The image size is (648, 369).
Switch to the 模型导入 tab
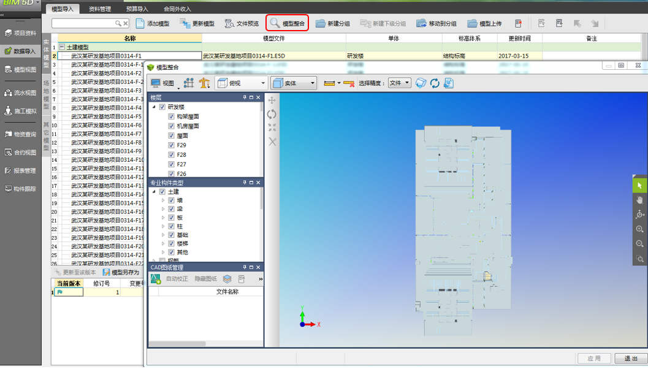coord(63,9)
